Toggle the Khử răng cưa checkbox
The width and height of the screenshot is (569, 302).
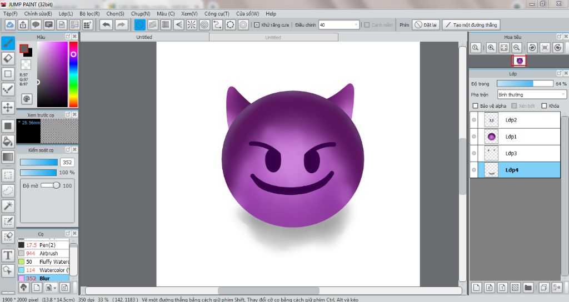[x=256, y=25]
